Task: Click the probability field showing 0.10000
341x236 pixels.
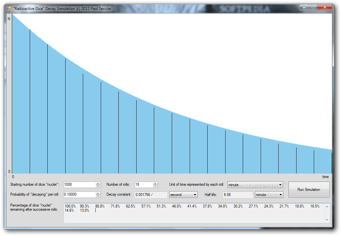Action: 80,195
